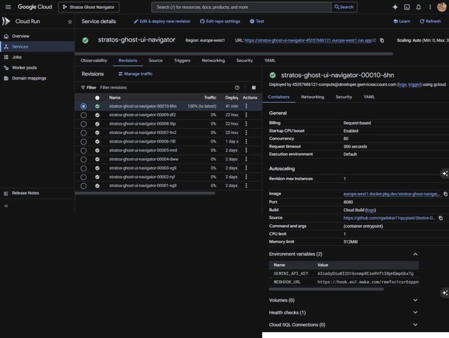Viewport: 449px width, 338px height.
Task: Select revision 00004-dww radio button
Action: 83,159
